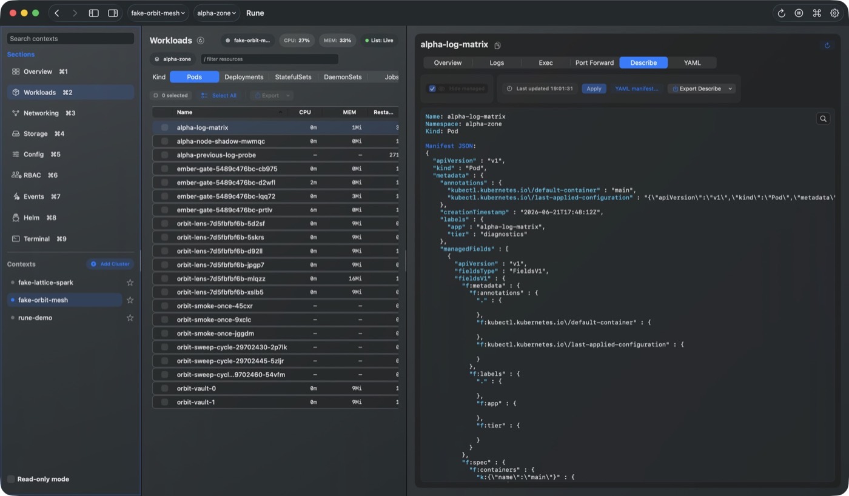This screenshot has width=849, height=496.
Task: Click the List: Live status pill
Action: click(379, 41)
